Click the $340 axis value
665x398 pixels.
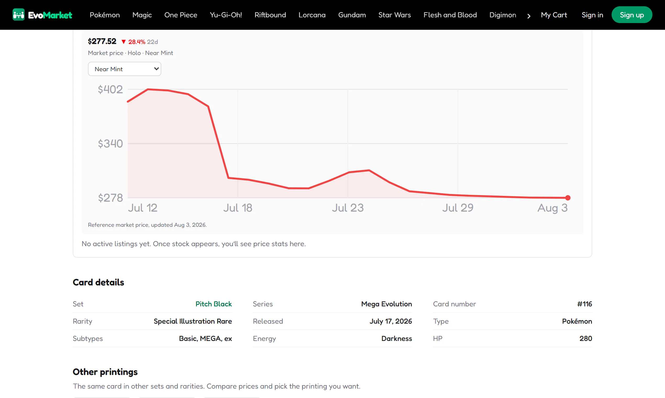110,143
